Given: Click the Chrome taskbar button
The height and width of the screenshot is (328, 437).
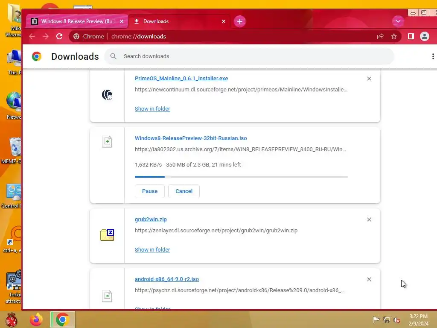Looking at the screenshot, I should [63, 319].
